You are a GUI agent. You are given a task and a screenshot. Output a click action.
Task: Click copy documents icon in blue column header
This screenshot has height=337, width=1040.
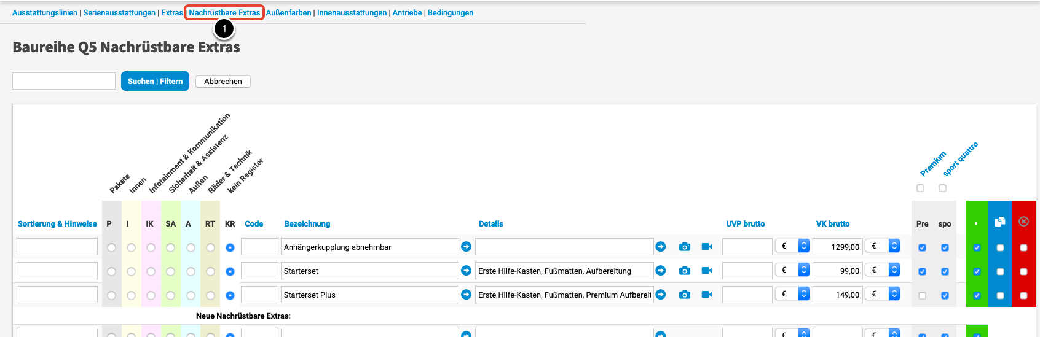coord(1000,222)
